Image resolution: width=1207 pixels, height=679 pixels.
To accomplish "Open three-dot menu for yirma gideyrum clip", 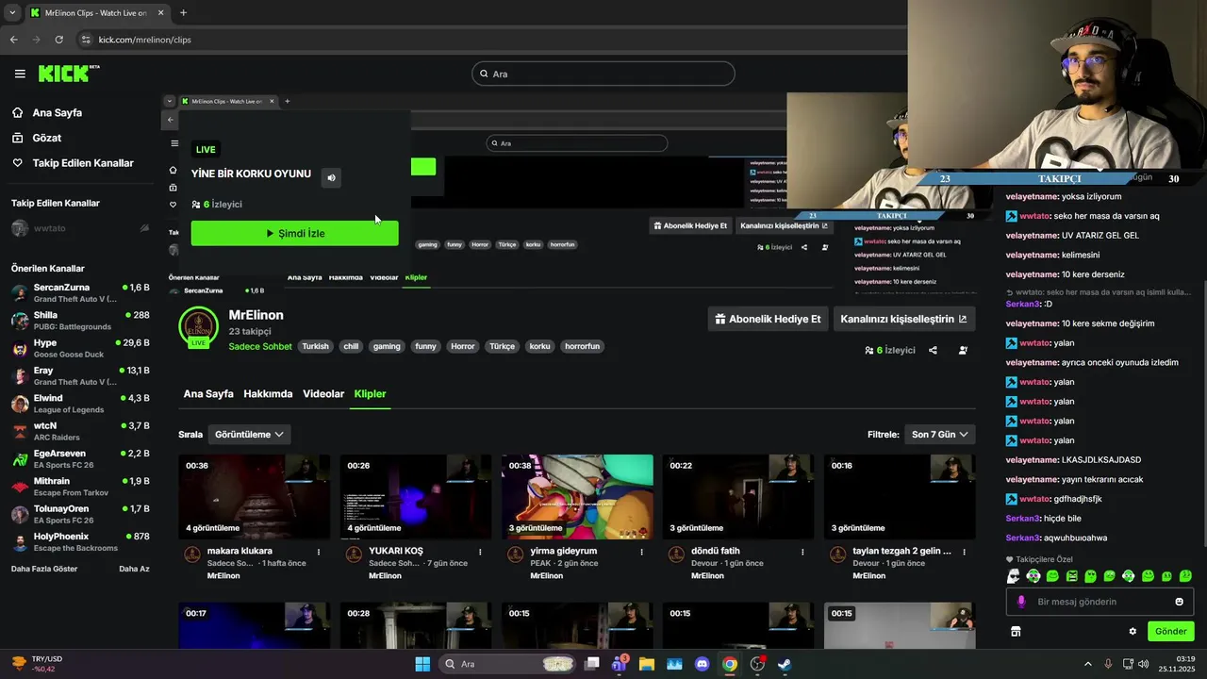I will (x=641, y=552).
